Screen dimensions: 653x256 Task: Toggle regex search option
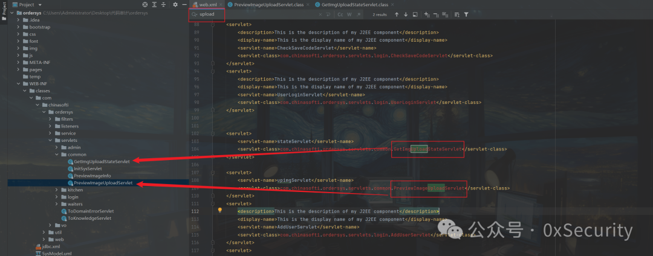[358, 14]
